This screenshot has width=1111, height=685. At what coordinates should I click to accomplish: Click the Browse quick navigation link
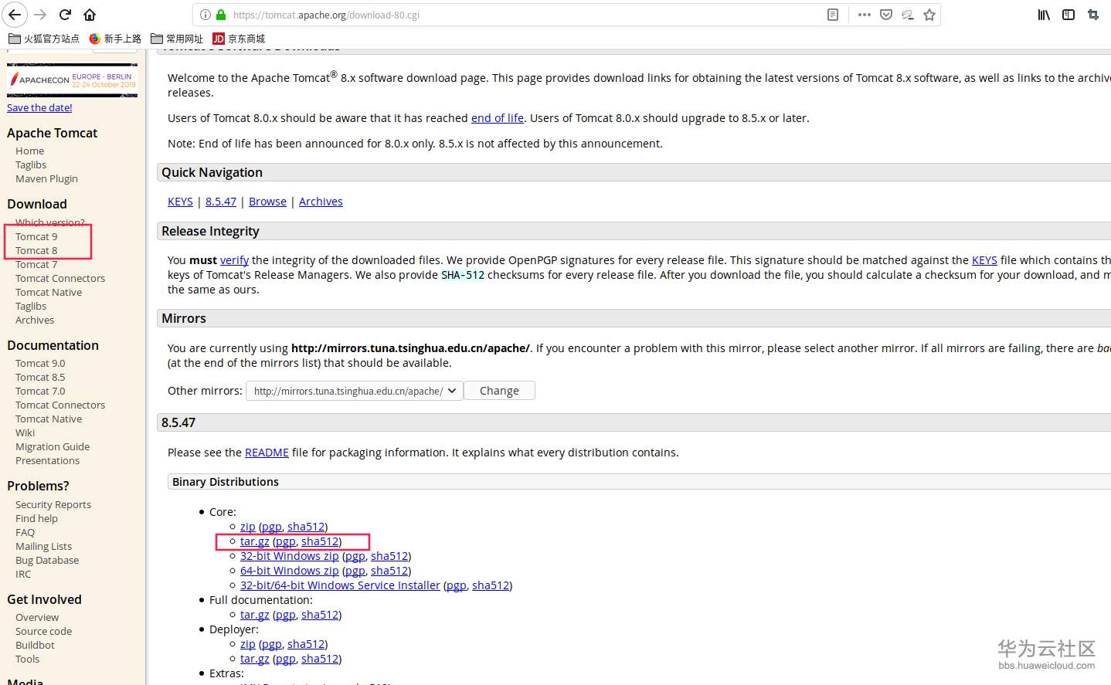[267, 202]
